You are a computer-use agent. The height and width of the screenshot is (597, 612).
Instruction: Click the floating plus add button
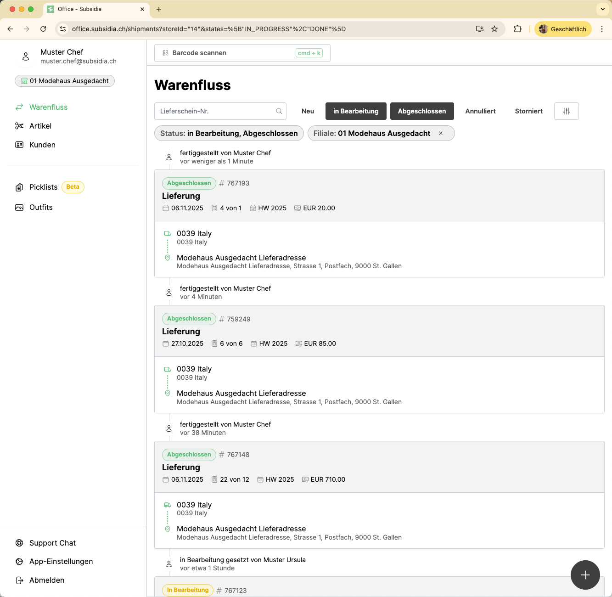pyautogui.click(x=585, y=575)
